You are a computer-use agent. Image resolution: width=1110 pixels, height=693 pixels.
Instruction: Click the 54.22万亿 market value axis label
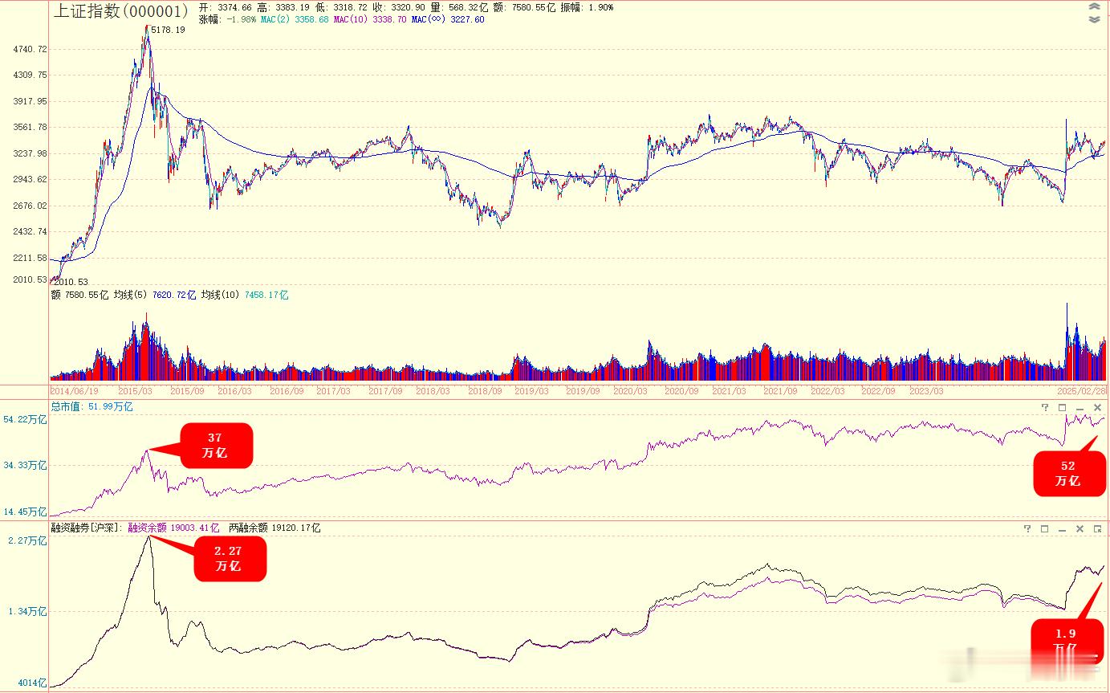click(x=26, y=419)
